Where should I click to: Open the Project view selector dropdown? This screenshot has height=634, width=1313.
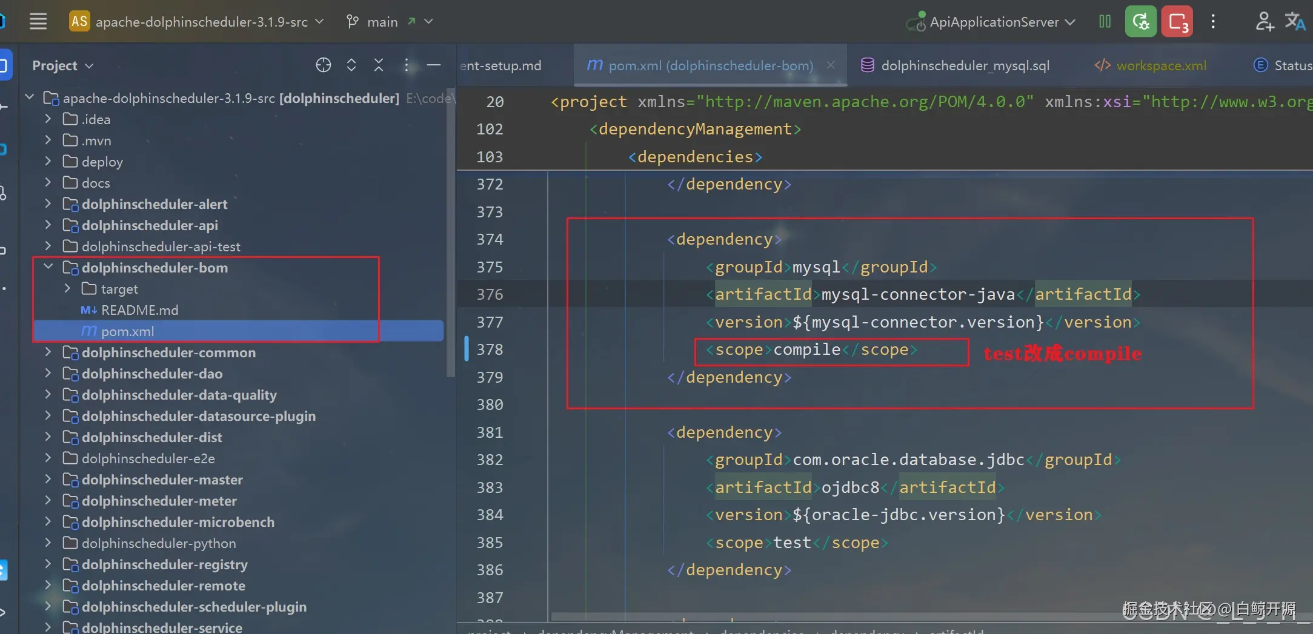[x=62, y=65]
